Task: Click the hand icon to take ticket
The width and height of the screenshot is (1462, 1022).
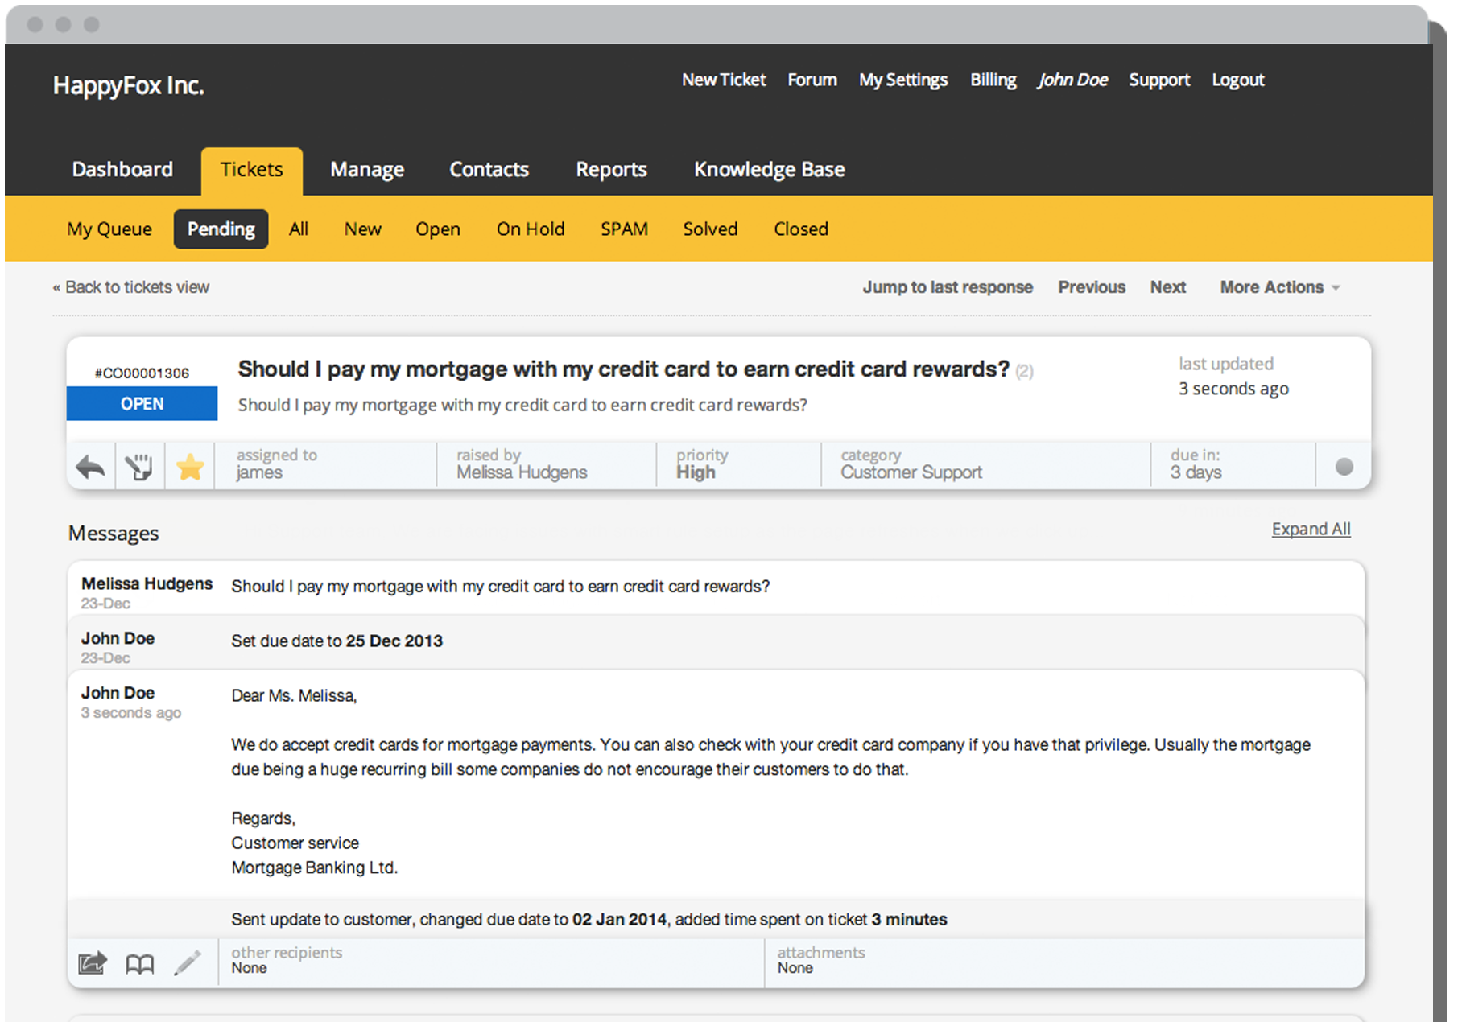Action: coord(139,467)
